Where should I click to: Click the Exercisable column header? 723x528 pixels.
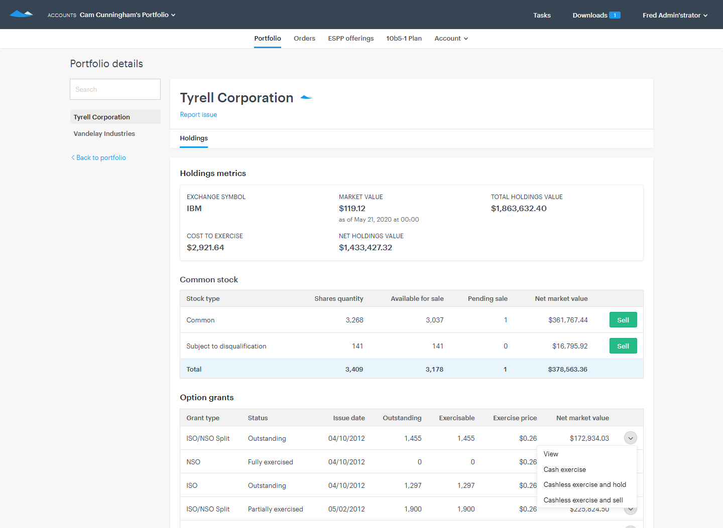tap(457, 418)
